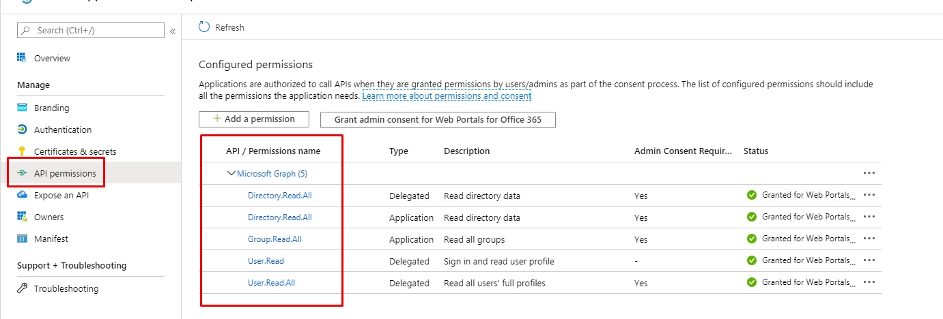The height and width of the screenshot is (319, 943).
Task: Open ellipsis menu for delegated Directory.Read.All row
Action: (869, 195)
